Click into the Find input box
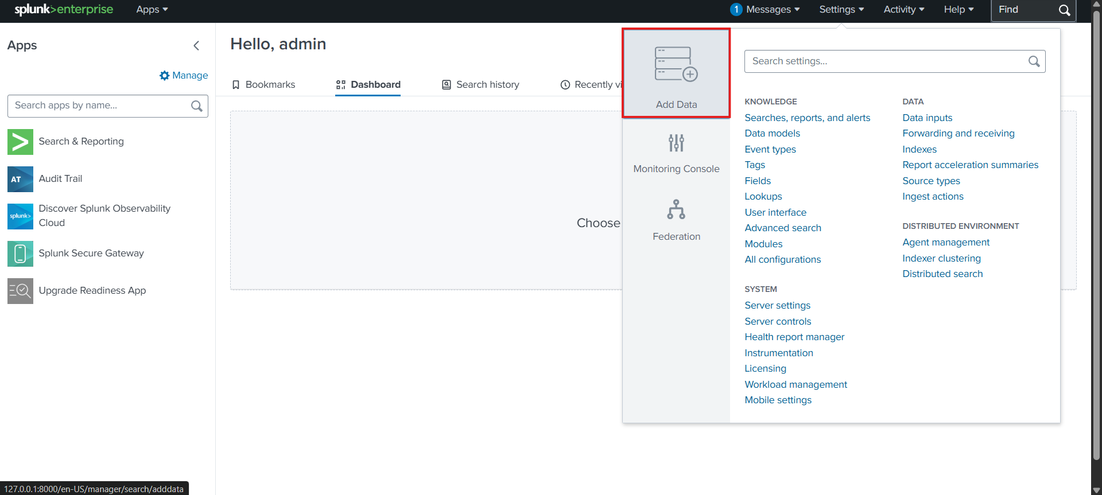1102x495 pixels. click(x=1033, y=10)
